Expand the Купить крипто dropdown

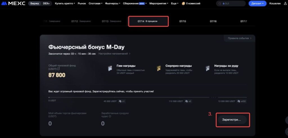click(x=65, y=4)
